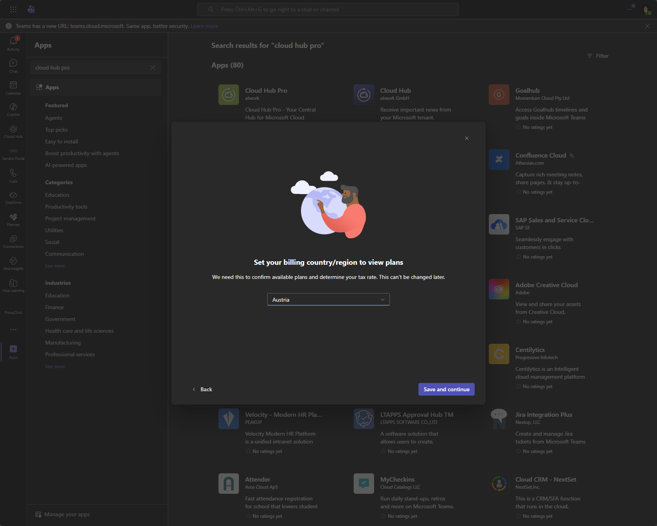Screen dimensions: 657x526
Task: Open the Goalhub app icon
Action: point(499,95)
